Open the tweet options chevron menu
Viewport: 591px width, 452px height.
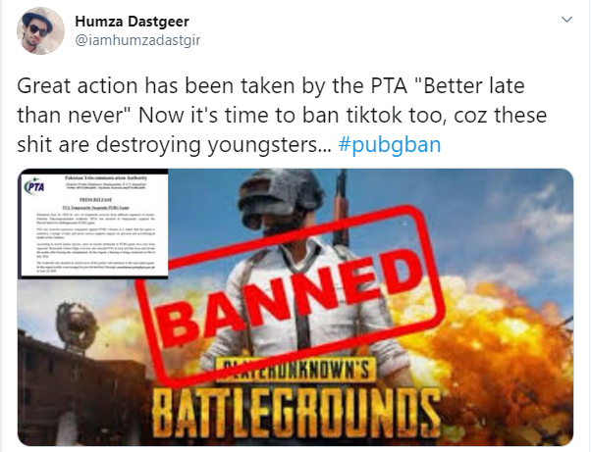tap(566, 20)
